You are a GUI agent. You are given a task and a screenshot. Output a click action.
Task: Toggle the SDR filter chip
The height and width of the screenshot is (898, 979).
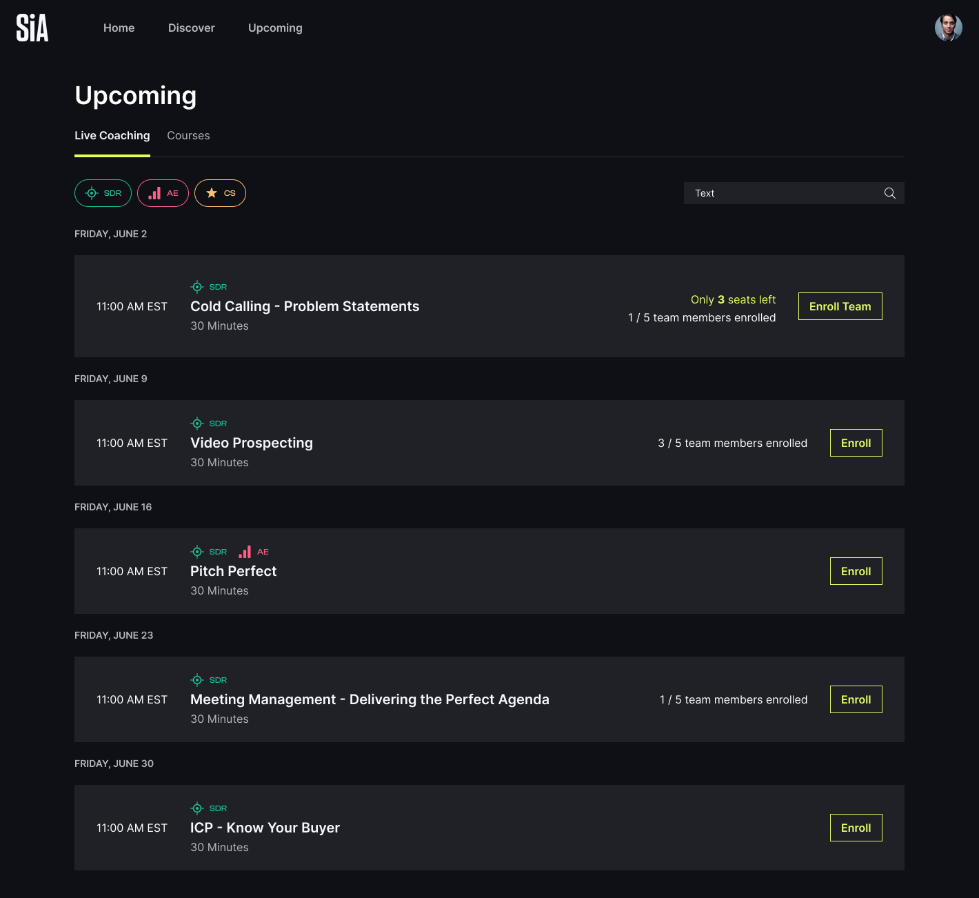pos(103,193)
